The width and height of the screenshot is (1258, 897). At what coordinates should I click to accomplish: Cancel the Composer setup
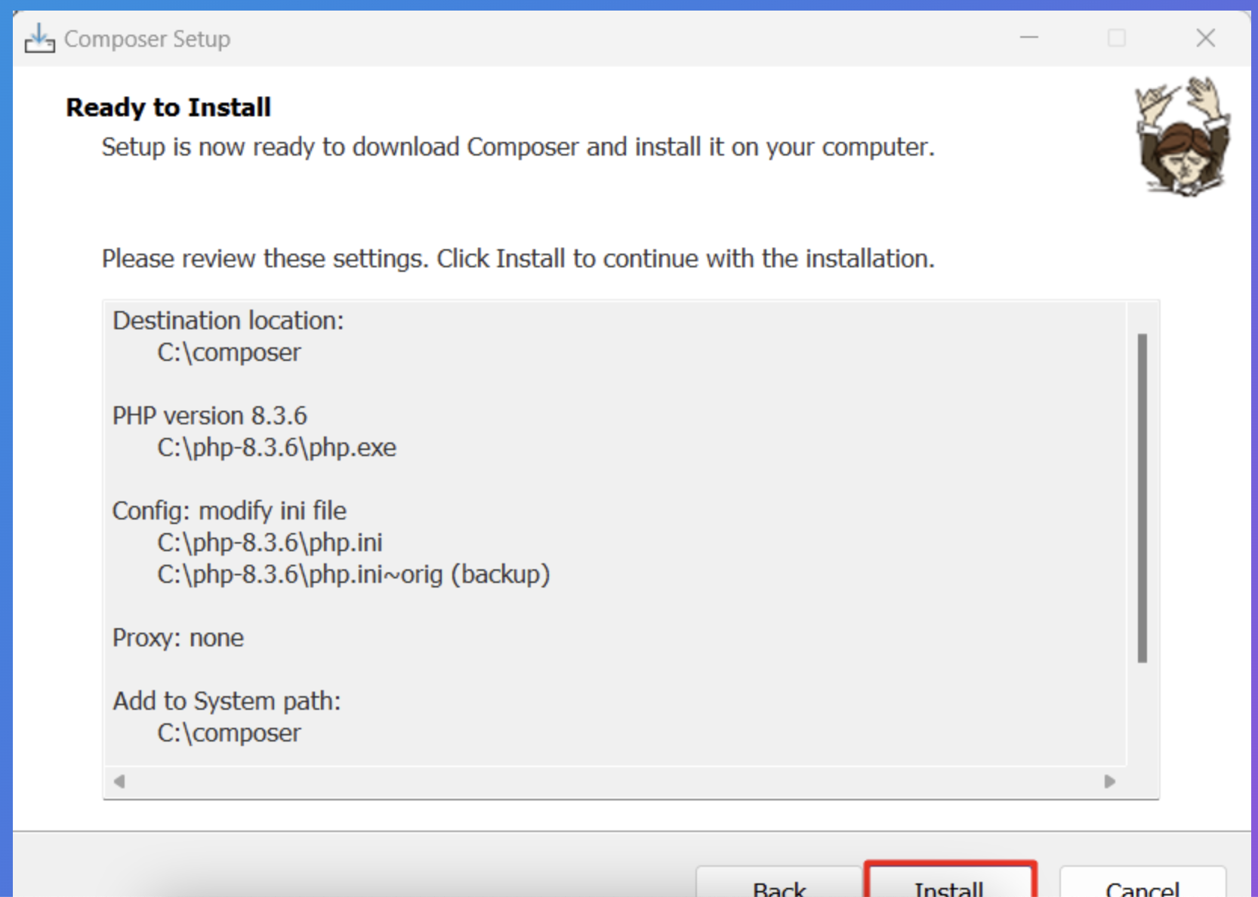(x=1142, y=886)
